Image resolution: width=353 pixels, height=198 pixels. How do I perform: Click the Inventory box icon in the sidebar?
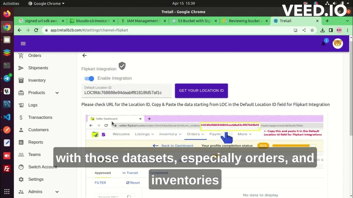pos(21,80)
